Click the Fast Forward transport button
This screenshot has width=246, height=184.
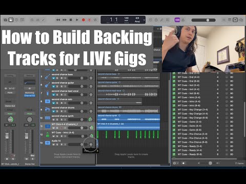(x=65, y=20)
